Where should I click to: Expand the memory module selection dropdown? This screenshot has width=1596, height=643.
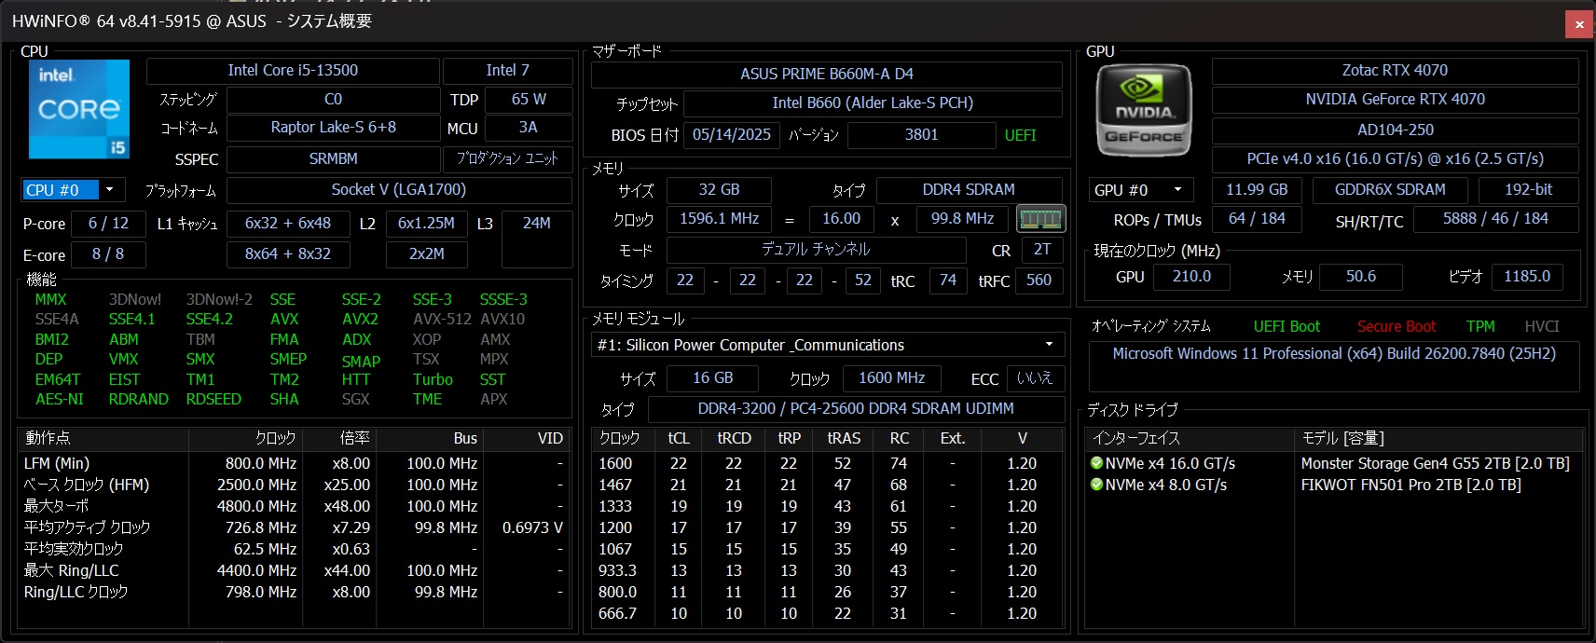[1049, 345]
